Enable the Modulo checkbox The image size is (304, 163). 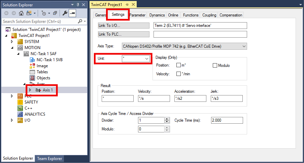[x=215, y=66]
